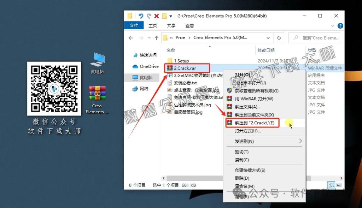Select the 远程安装技术员.jpg file
362x208 pixels.
(x=189, y=105)
